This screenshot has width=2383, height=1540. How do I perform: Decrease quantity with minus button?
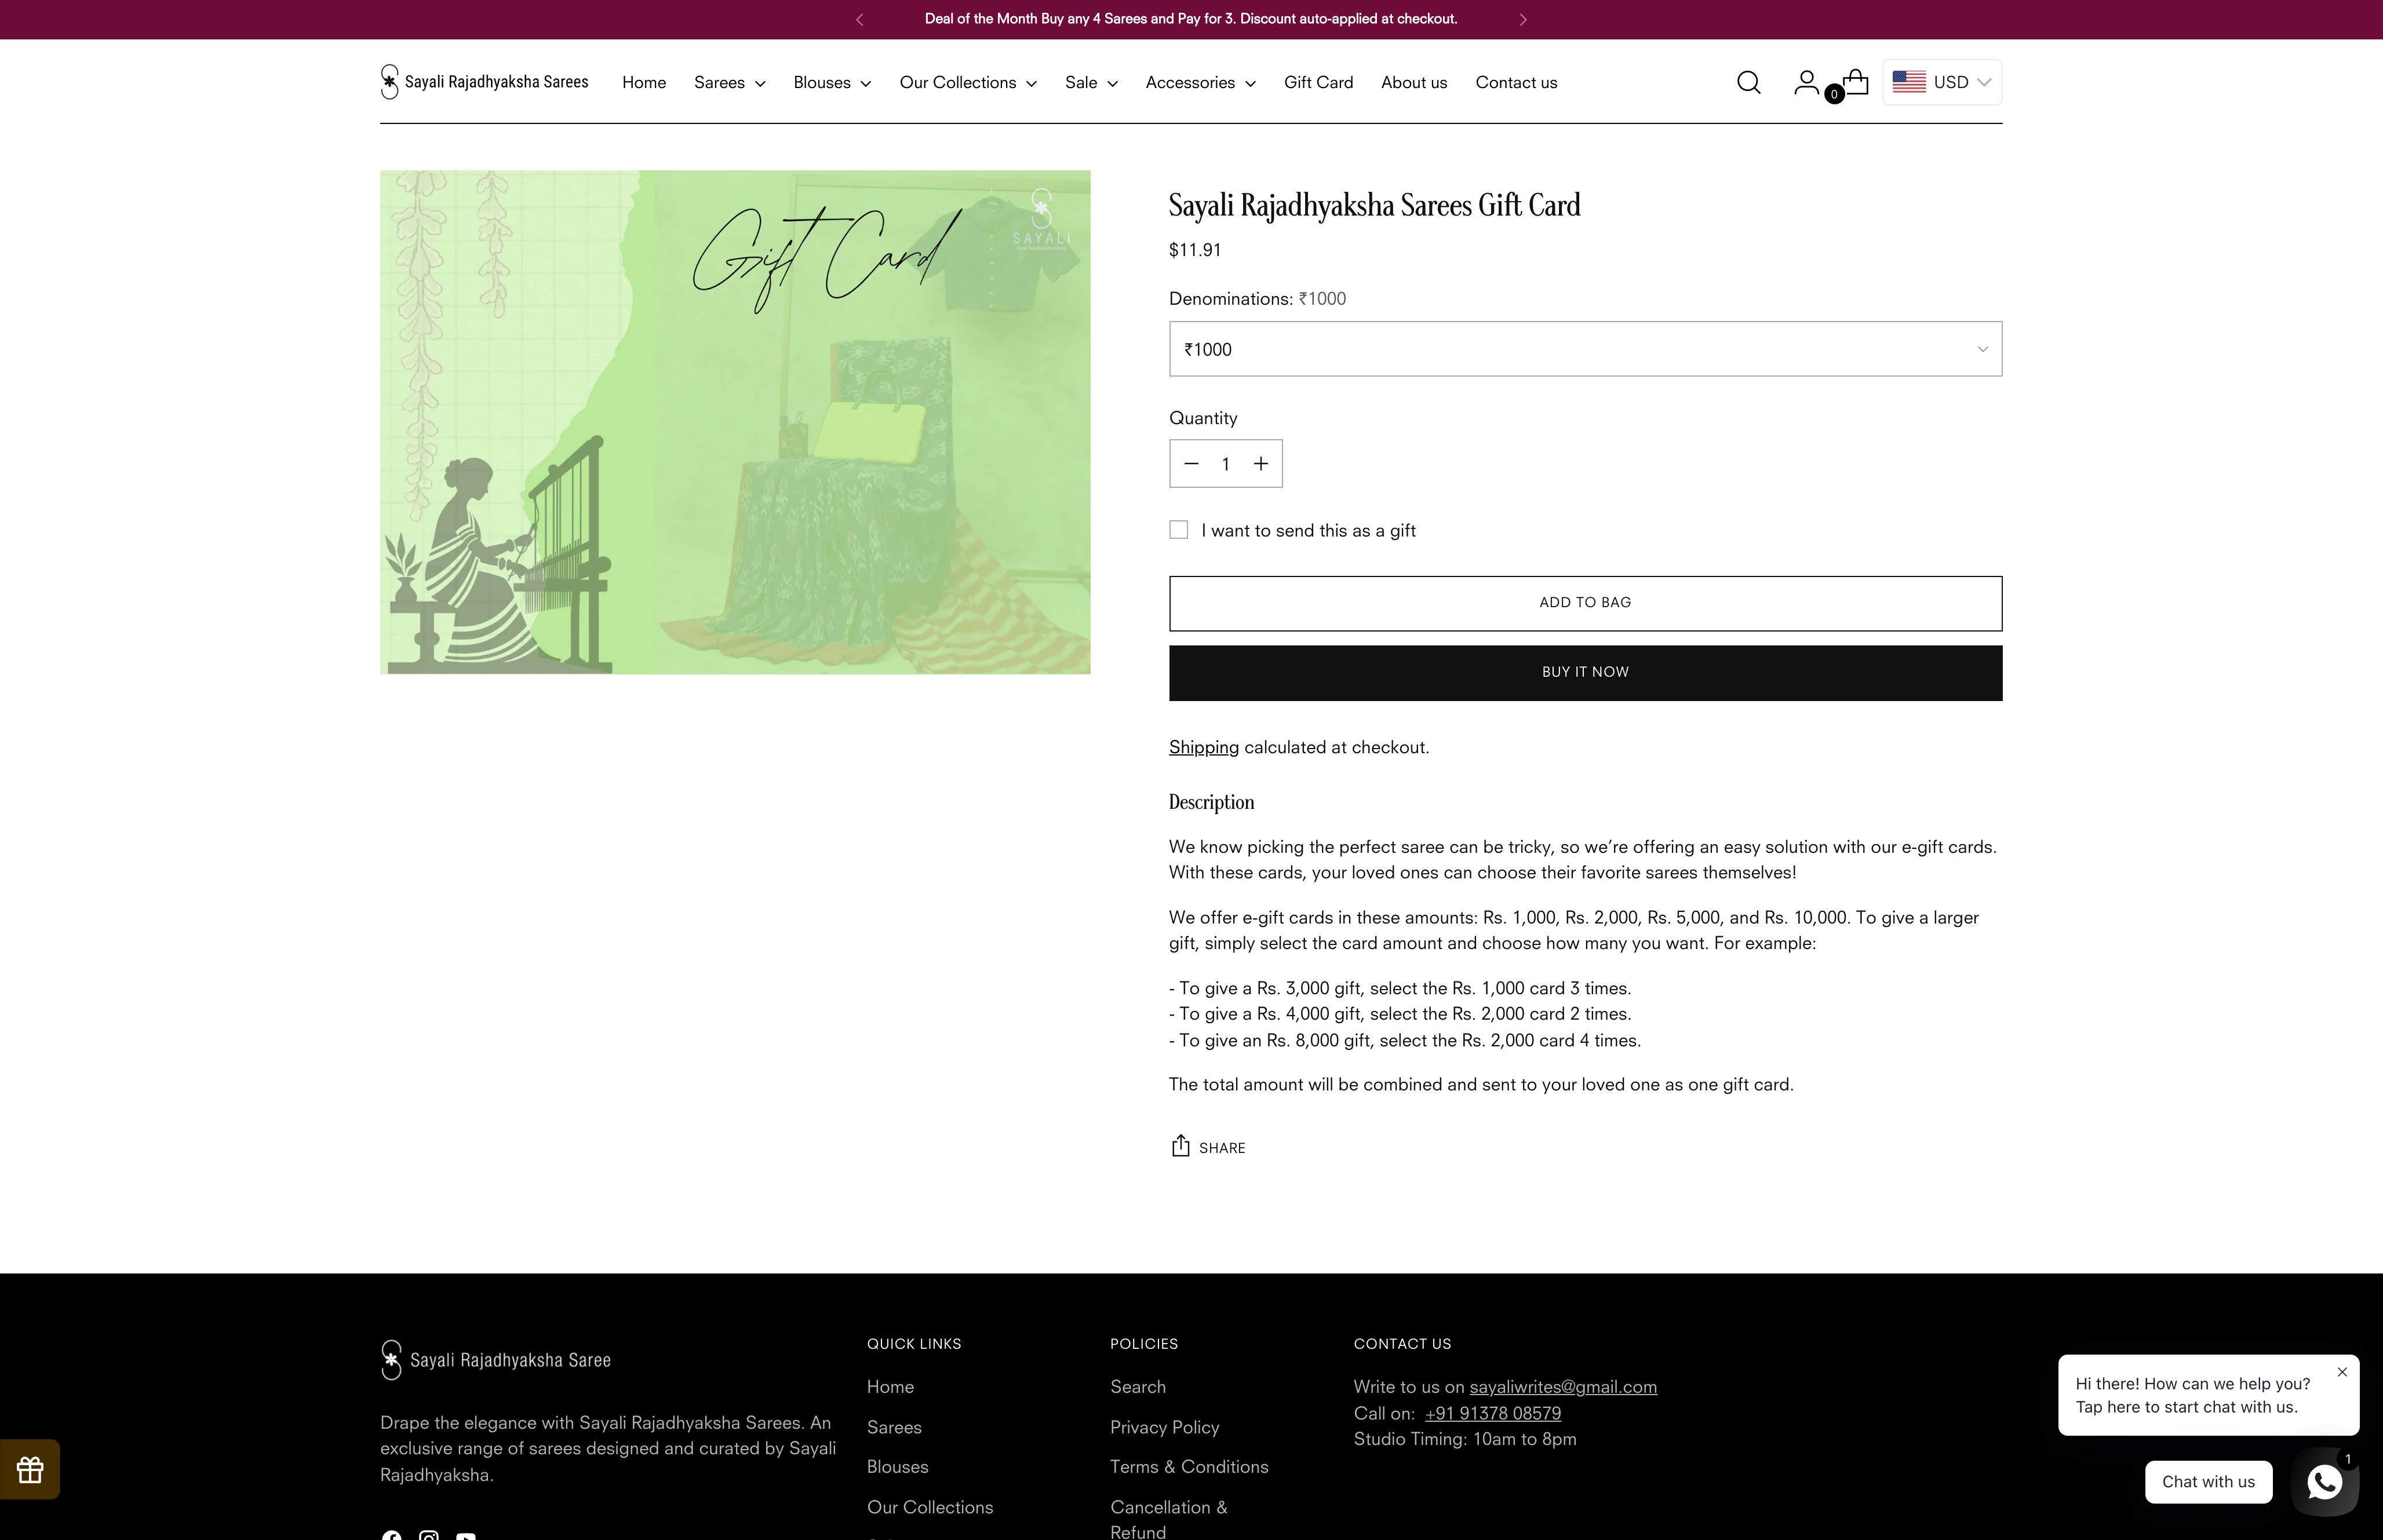[x=1190, y=463]
